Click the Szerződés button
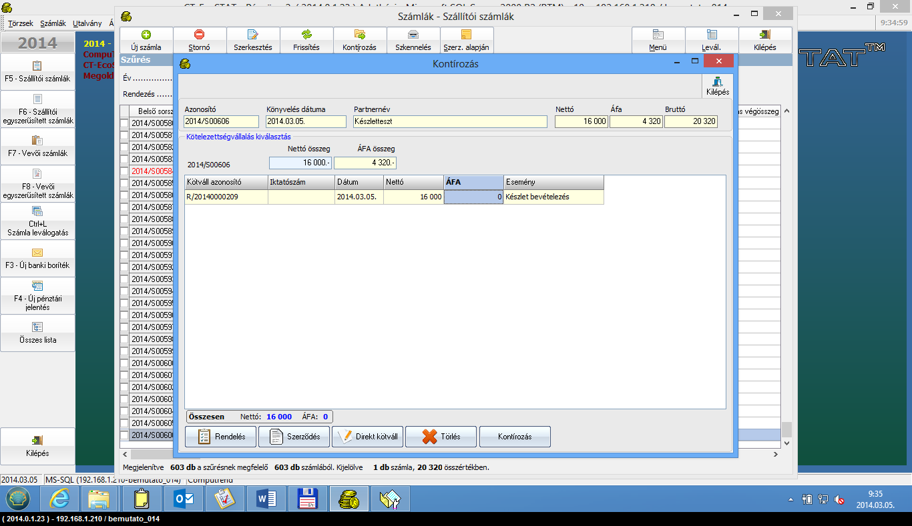This screenshot has height=526, width=912. (294, 437)
